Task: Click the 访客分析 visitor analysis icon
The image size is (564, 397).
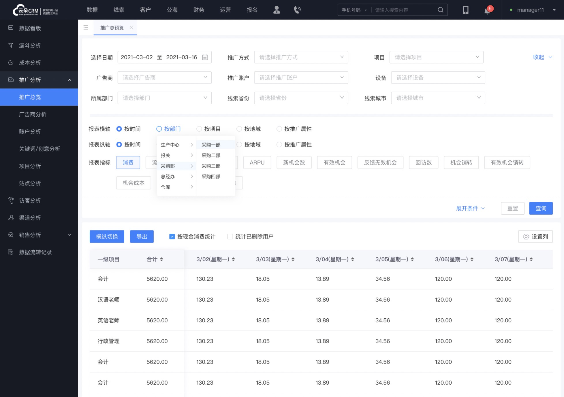Action: [11, 200]
